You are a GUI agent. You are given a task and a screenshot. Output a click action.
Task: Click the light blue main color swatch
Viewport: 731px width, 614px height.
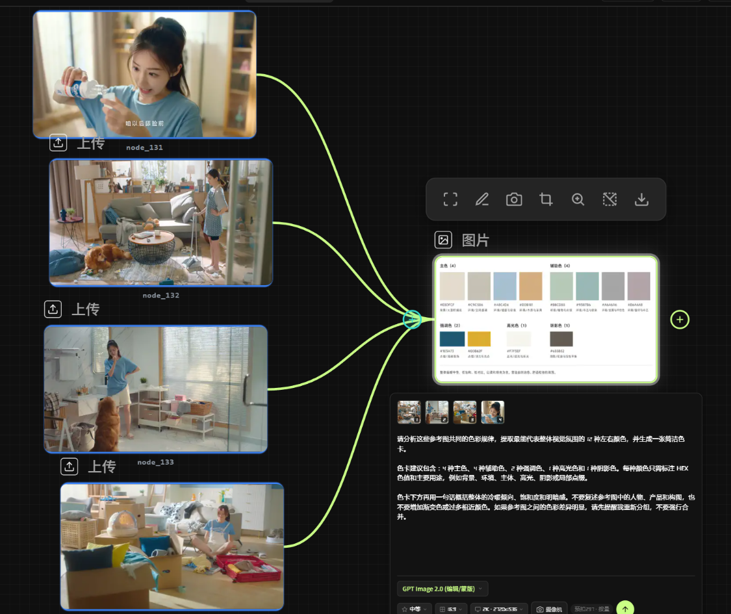coord(505,287)
